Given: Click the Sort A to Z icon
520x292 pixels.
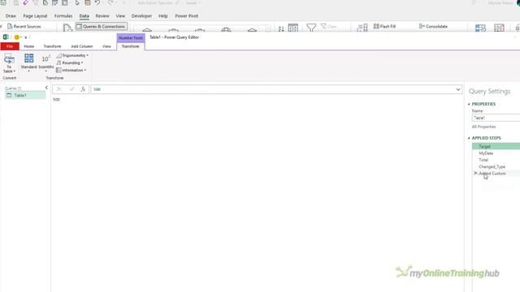Looking at the screenshot, I should 281,28.
